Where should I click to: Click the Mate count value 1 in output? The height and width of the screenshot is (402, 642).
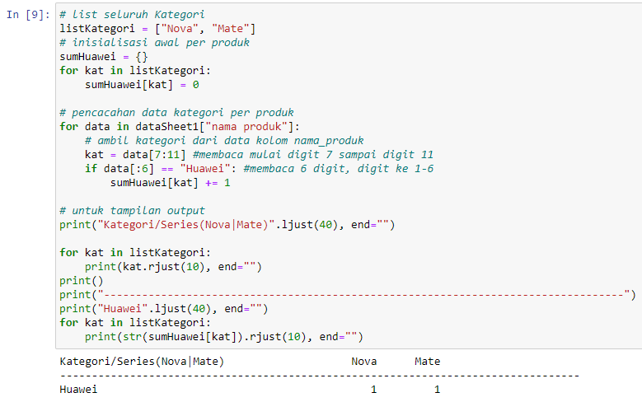click(x=438, y=390)
